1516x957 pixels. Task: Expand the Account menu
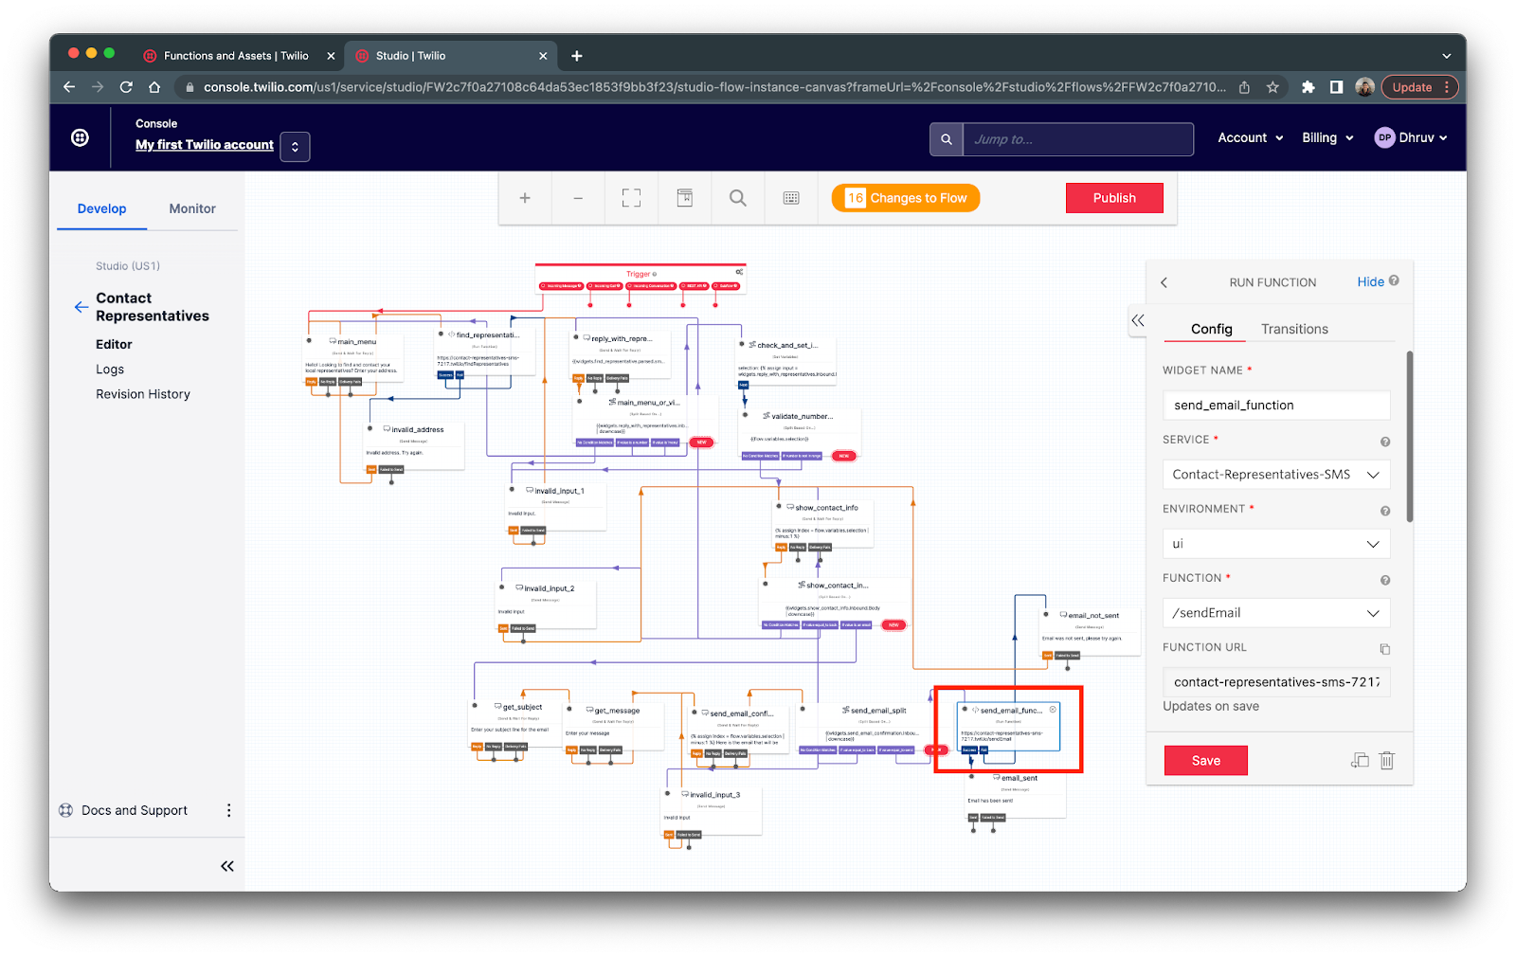click(1251, 138)
